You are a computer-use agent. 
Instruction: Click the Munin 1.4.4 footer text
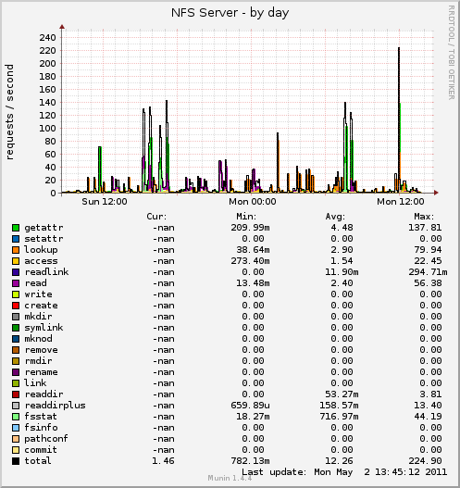pyautogui.click(x=230, y=478)
